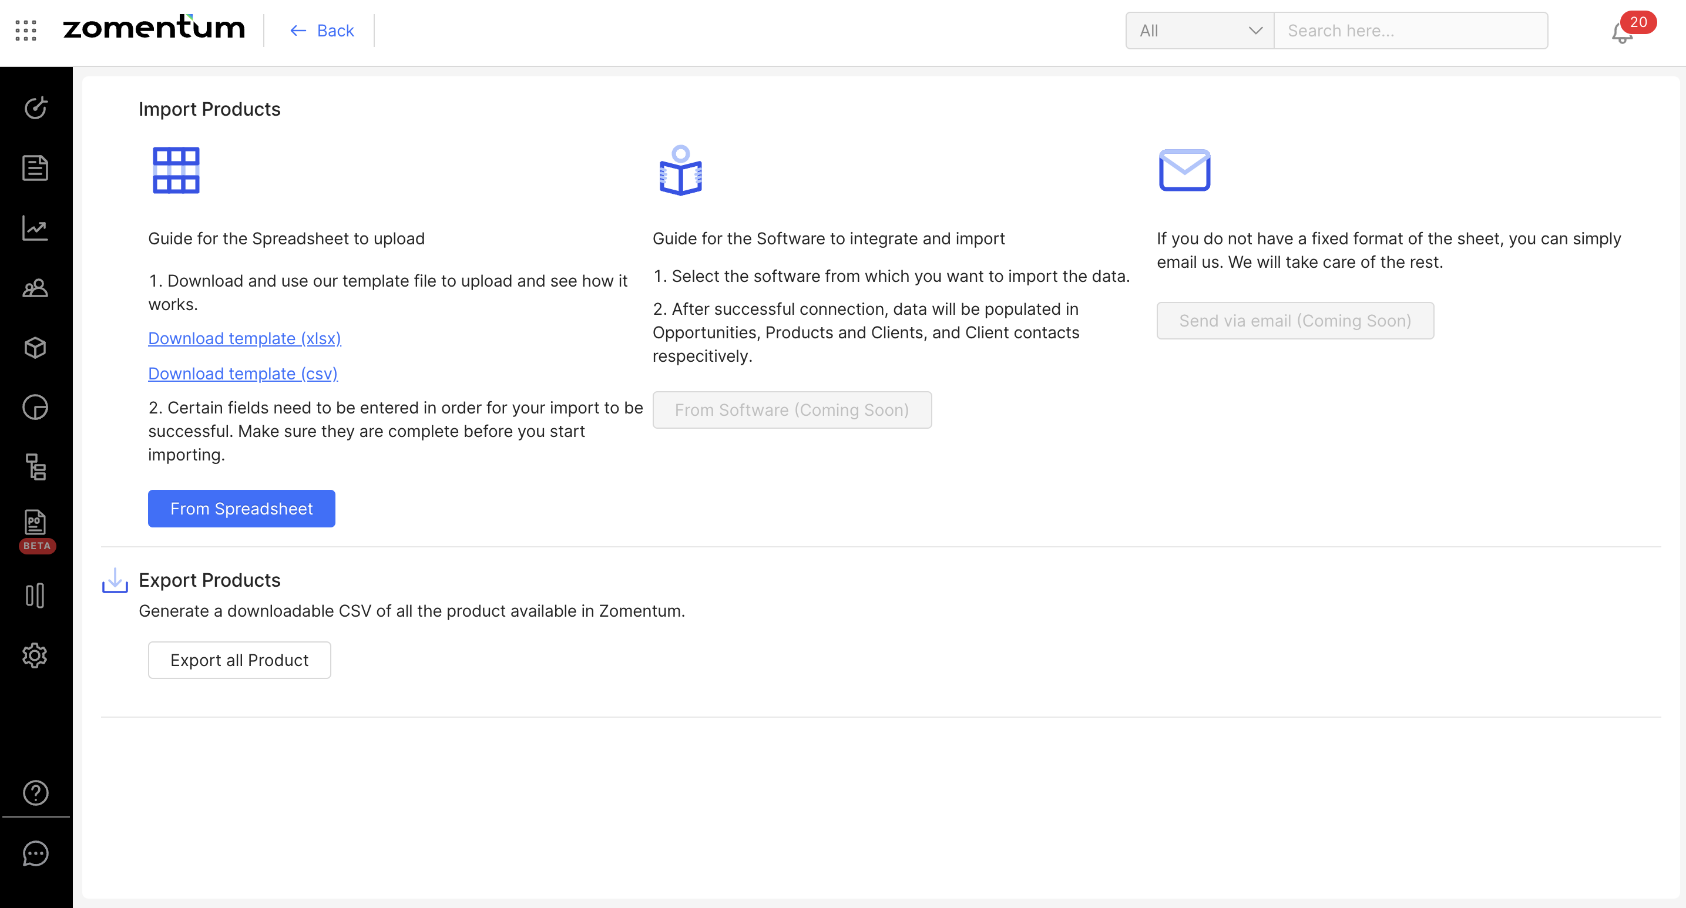The image size is (1686, 908).
Task: Open the documents sidebar icon
Action: [35, 168]
